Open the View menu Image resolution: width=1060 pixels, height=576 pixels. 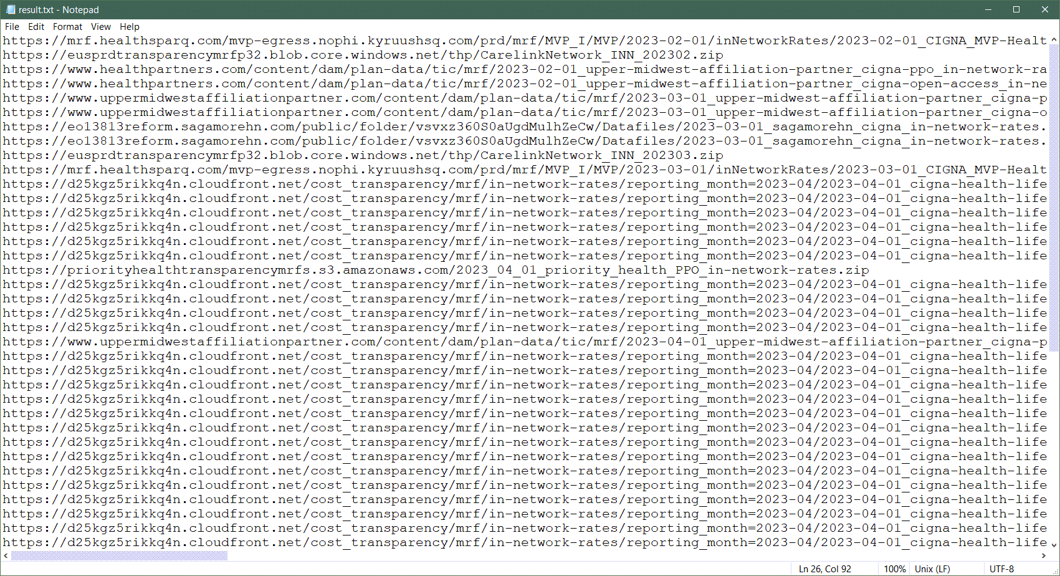(100, 27)
